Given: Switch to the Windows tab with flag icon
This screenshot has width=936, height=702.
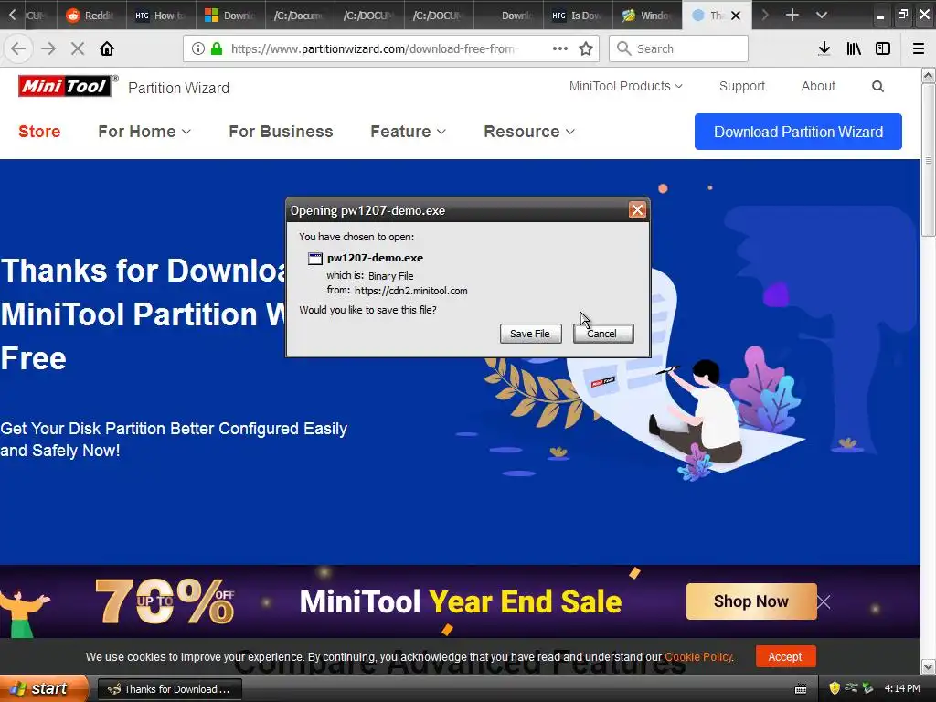Looking at the screenshot, I should [646, 15].
